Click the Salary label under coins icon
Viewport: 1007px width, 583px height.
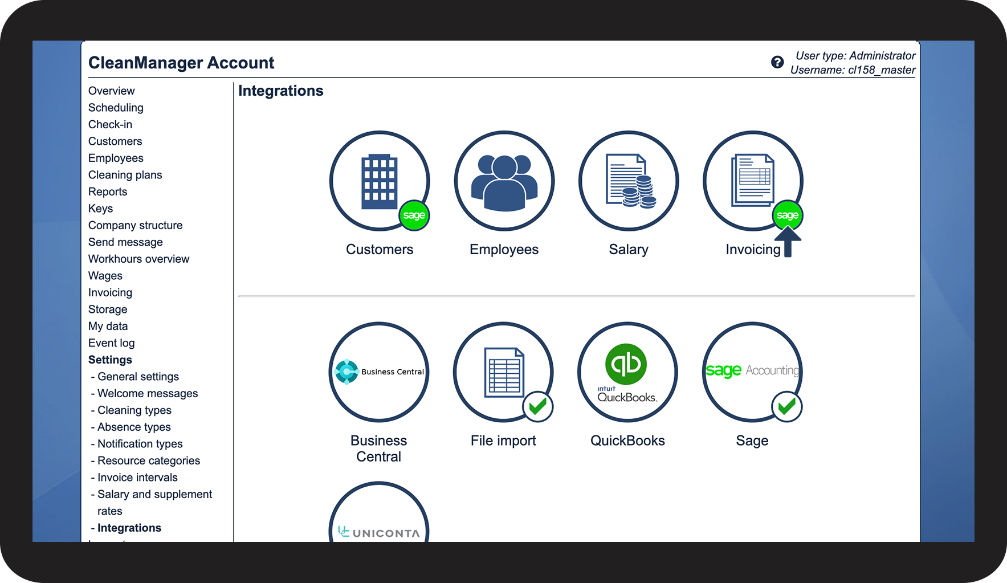point(629,250)
